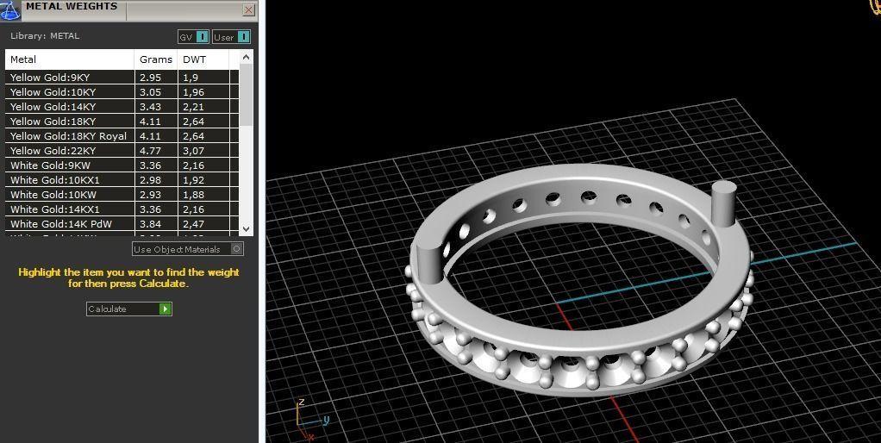Click the Library: METAL label
Image resolution: width=881 pixels, height=443 pixels.
click(x=45, y=36)
